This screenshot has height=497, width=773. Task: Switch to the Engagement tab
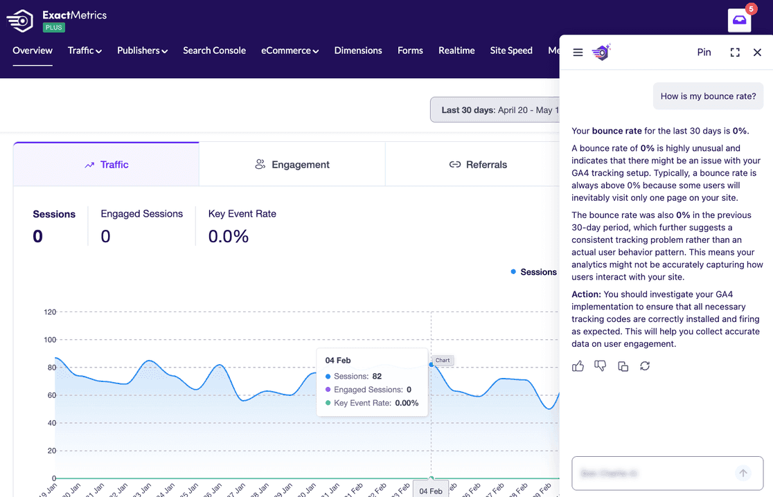pos(292,165)
